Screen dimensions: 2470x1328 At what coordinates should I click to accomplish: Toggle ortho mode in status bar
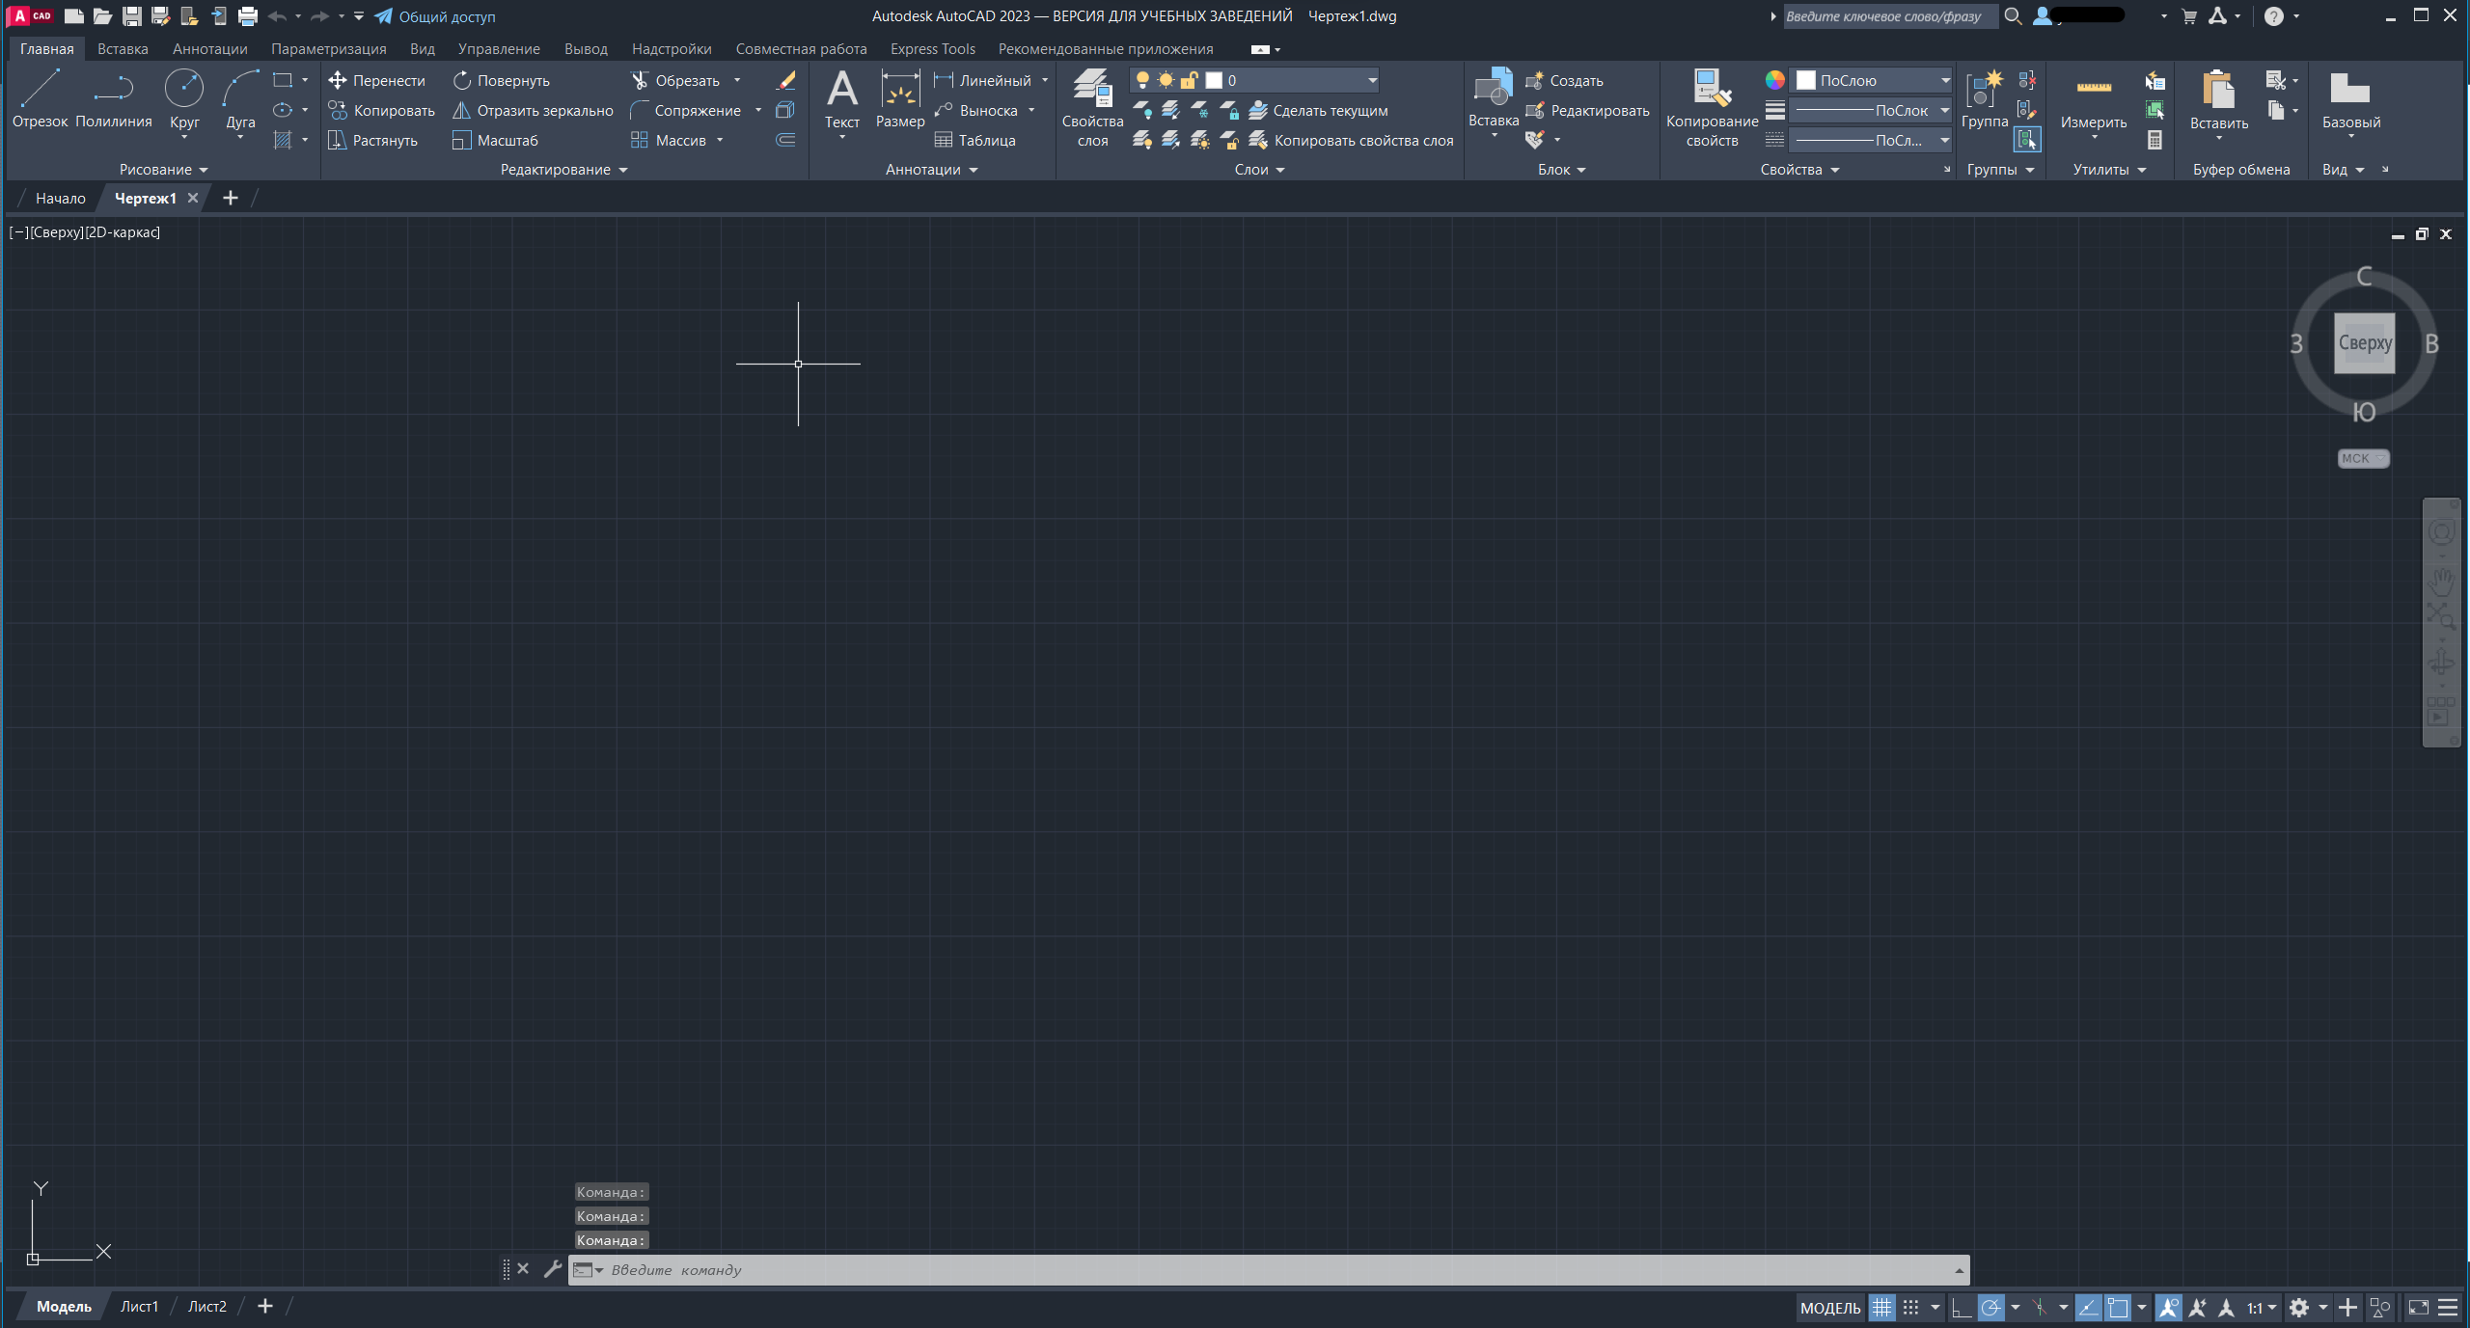1962,1307
